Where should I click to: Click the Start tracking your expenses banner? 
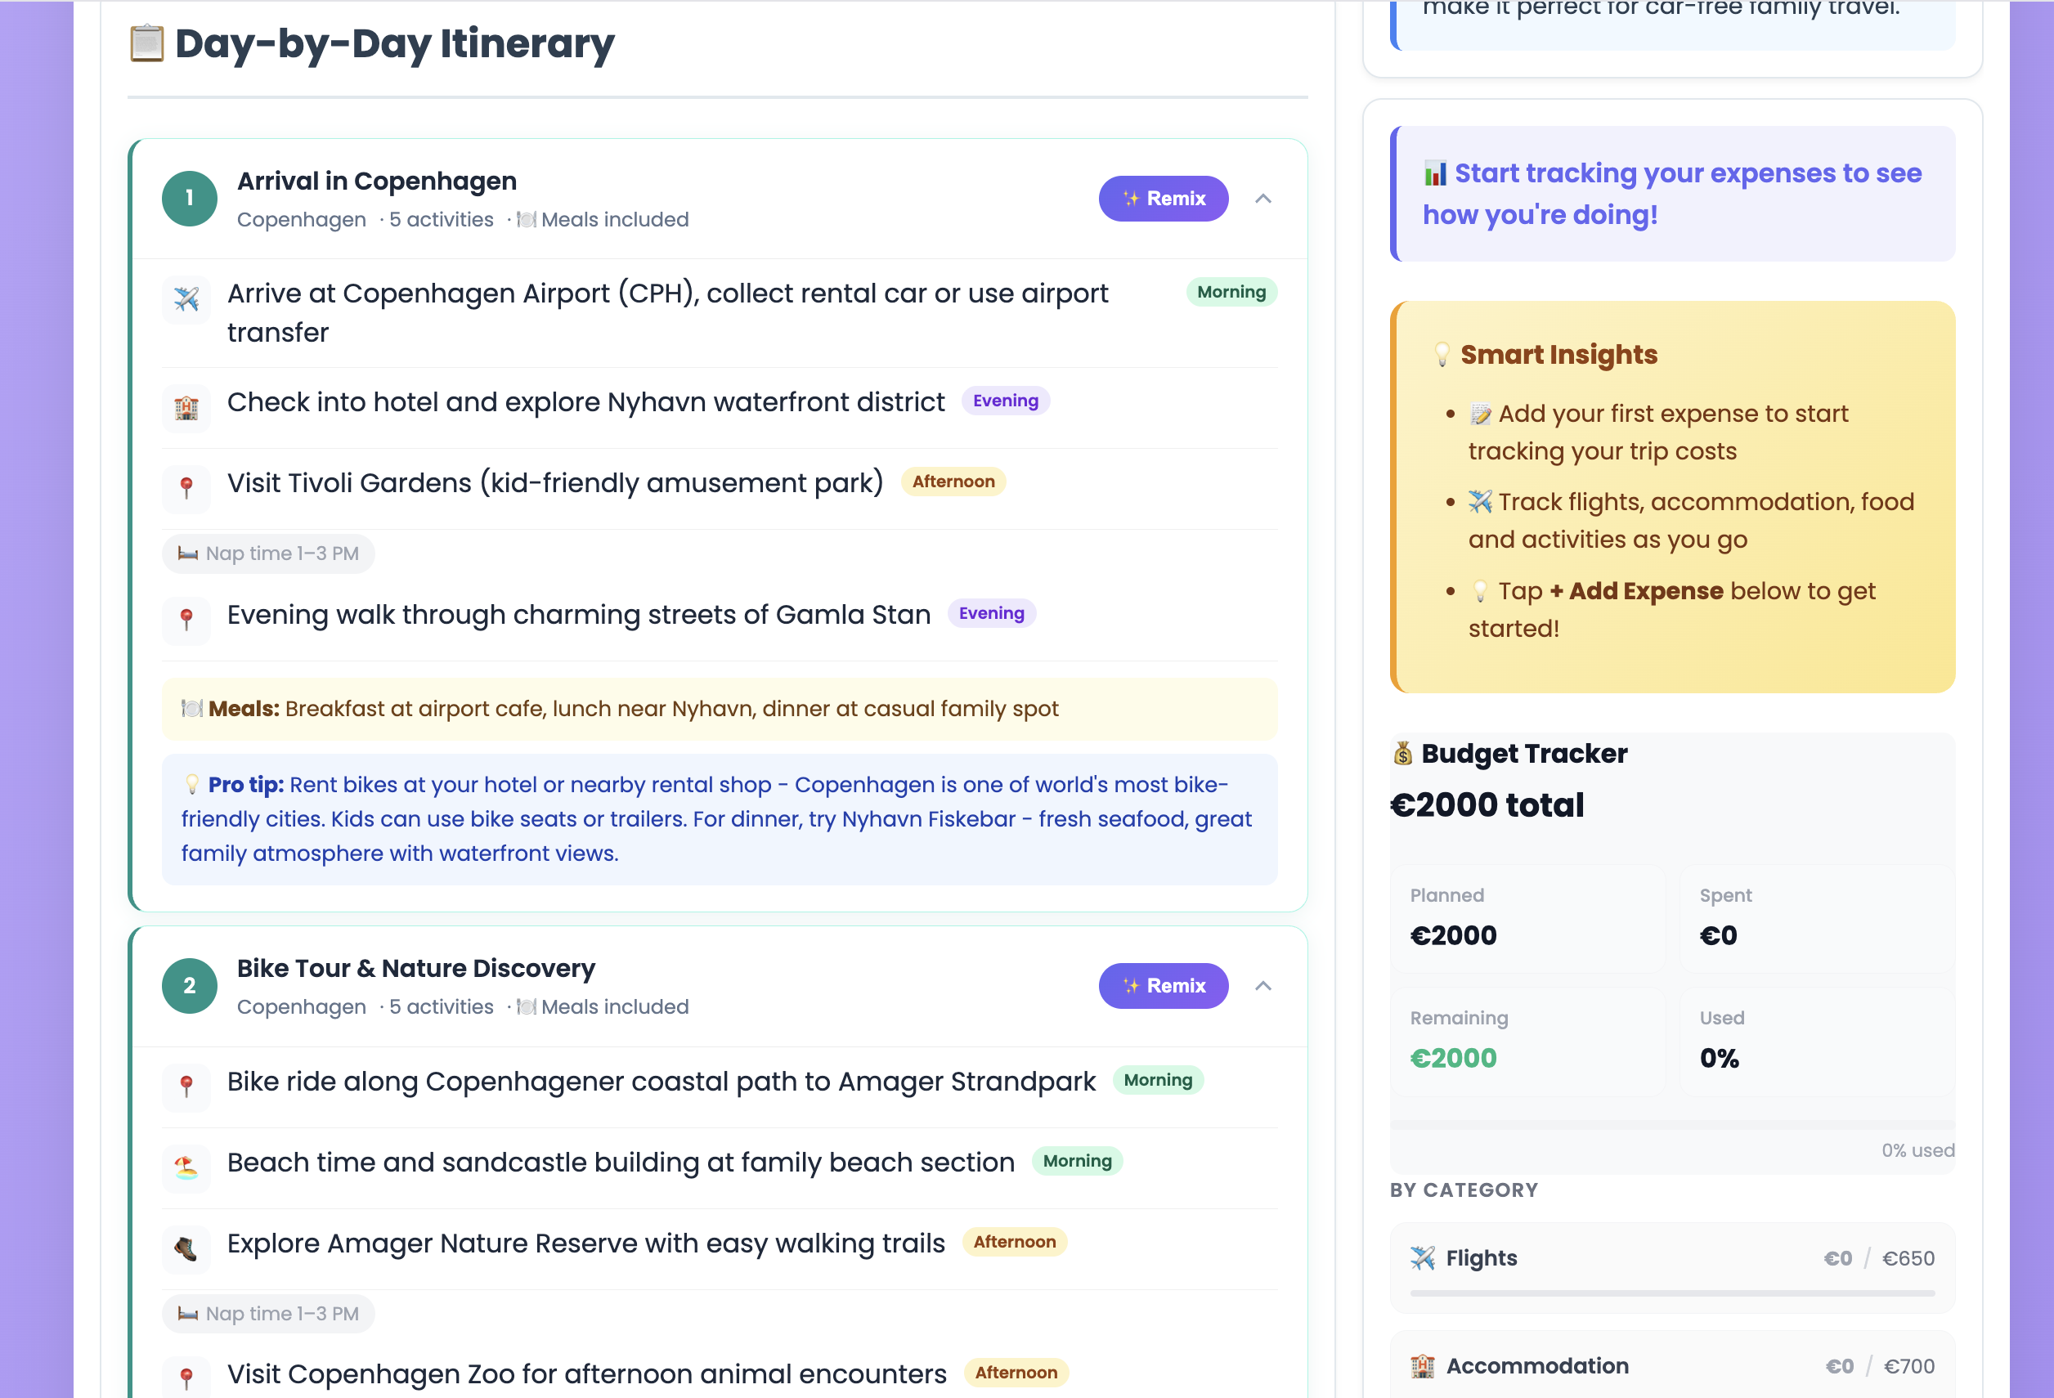coord(1672,194)
